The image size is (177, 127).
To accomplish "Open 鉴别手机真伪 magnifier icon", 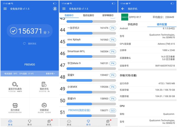I will (15, 84).
